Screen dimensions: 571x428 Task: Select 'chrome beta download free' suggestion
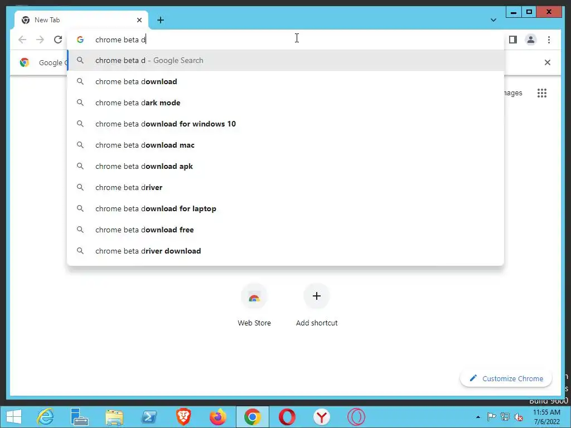[286, 230]
